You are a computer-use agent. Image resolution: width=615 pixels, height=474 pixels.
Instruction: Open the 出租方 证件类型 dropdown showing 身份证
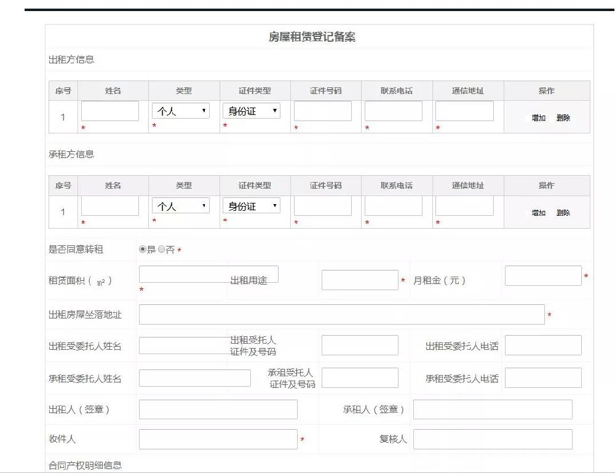252,111
